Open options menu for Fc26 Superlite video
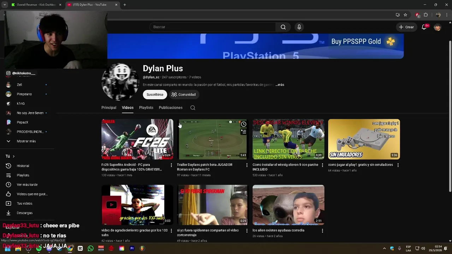452x254 pixels. 171,165
